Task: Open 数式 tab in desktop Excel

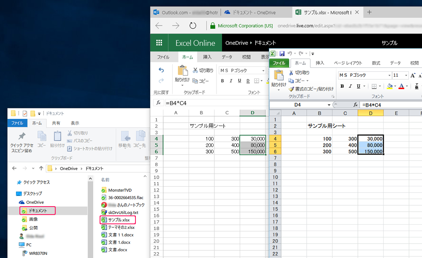Action: [376, 63]
